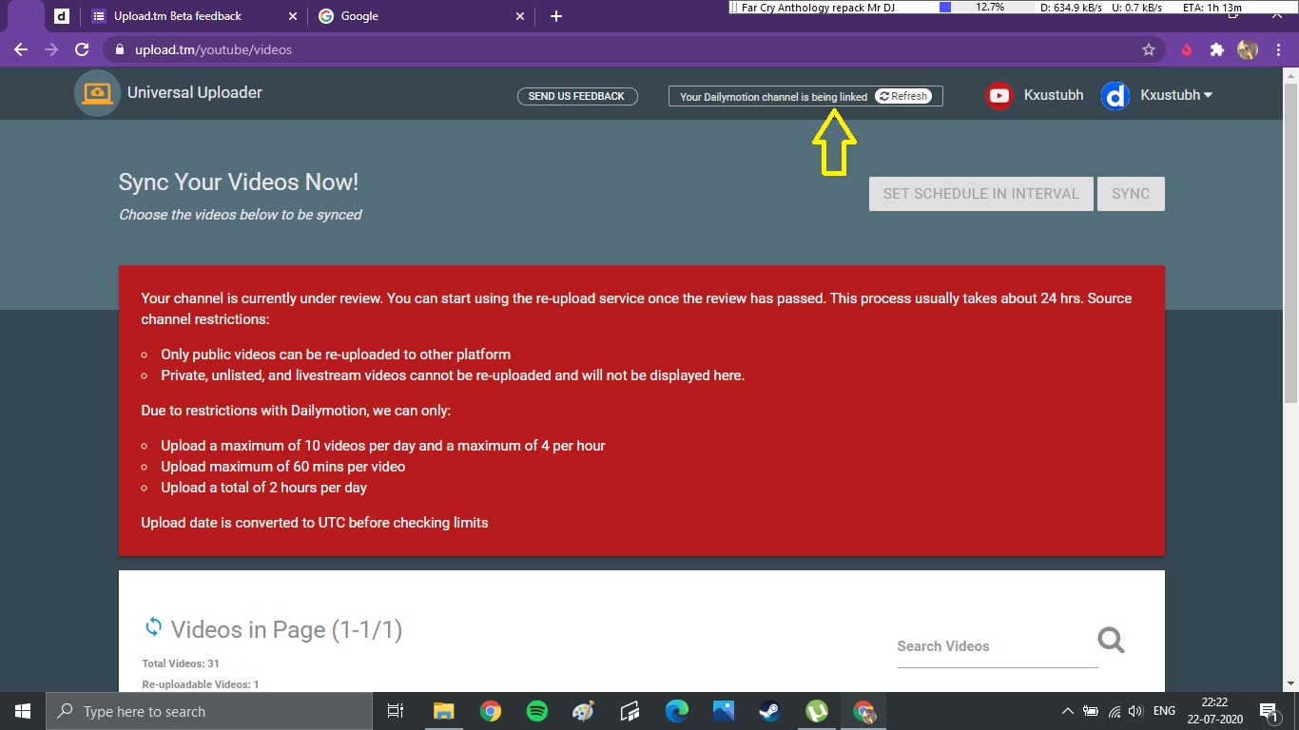Click the Kxustubh YouTube channel name

(x=1054, y=95)
